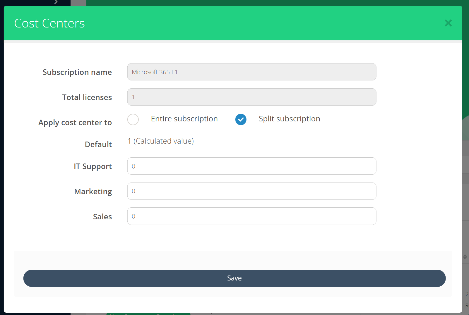
Task: Click the Microsoft 365 F1 subscription name field
Action: 251,72
